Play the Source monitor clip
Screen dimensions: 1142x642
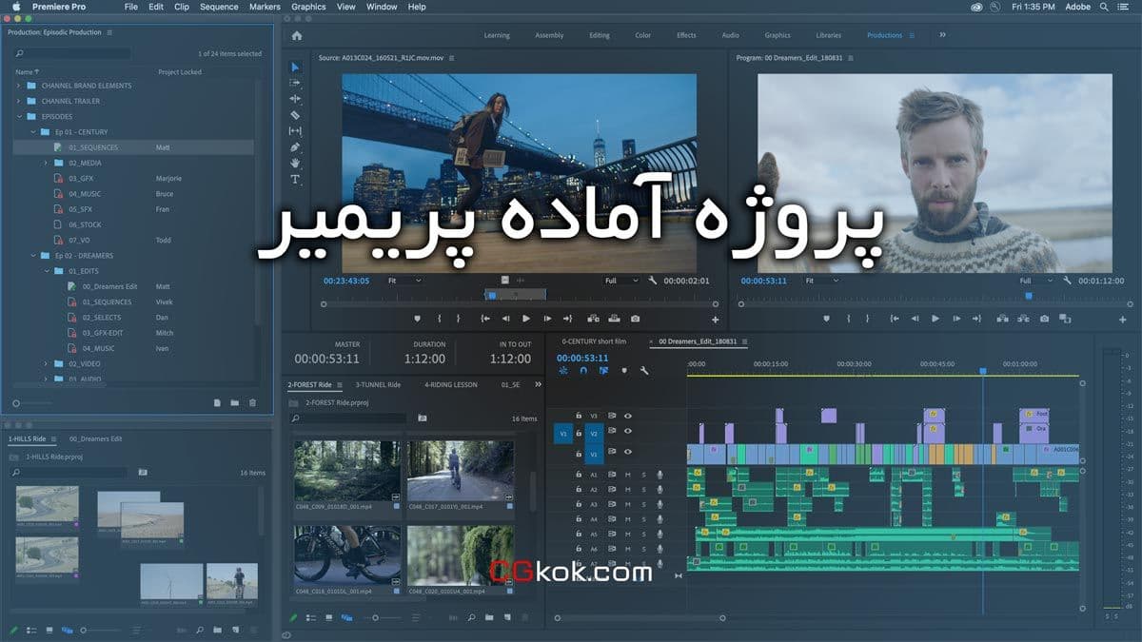525,319
